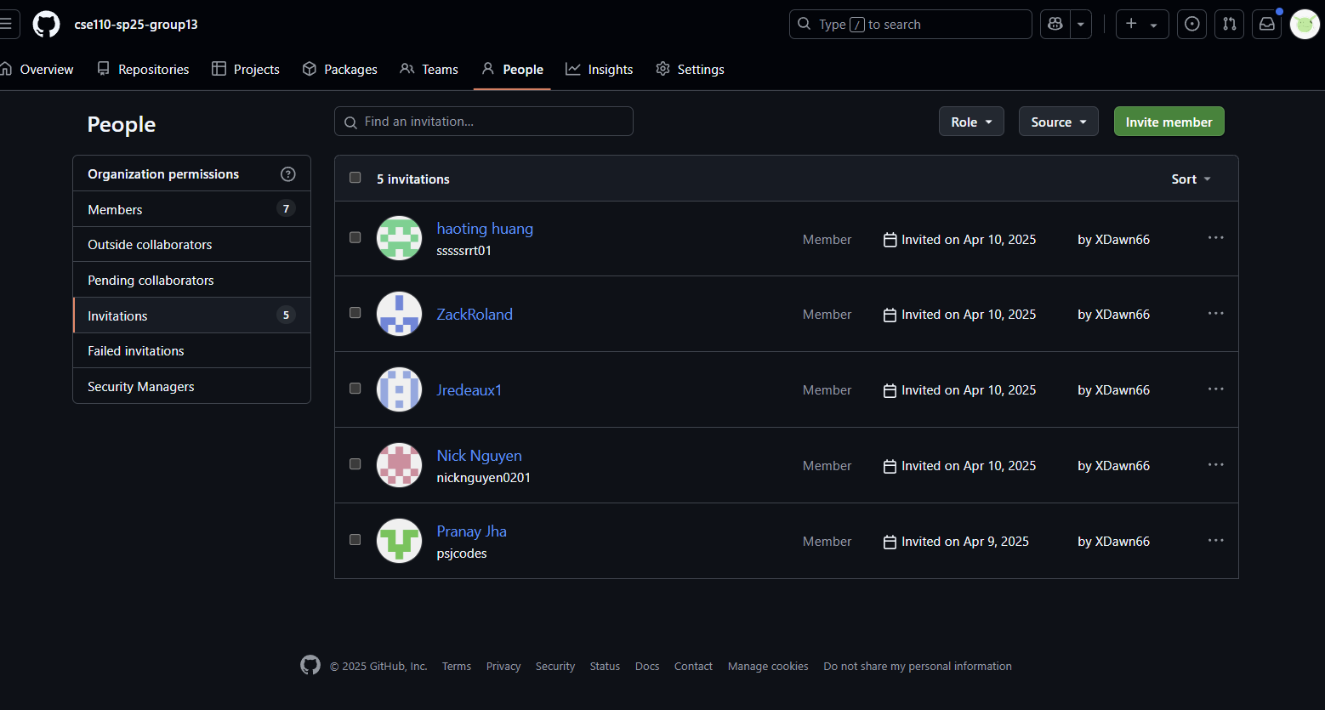Switch to the Insights tab
The width and height of the screenshot is (1325, 710).
coord(600,69)
